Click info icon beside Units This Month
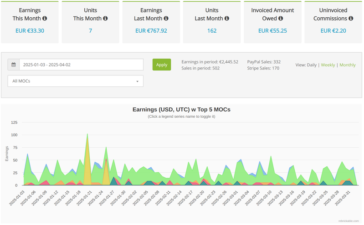 click(105, 19)
